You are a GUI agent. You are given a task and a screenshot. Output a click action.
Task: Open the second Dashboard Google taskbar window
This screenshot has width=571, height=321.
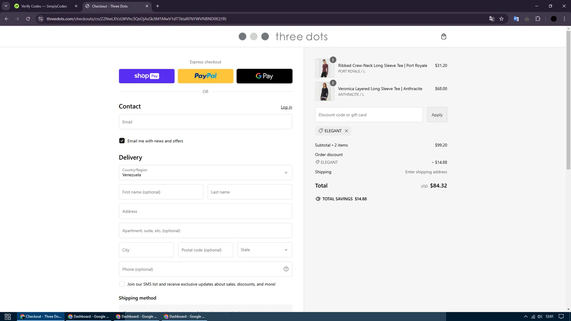[x=136, y=316]
